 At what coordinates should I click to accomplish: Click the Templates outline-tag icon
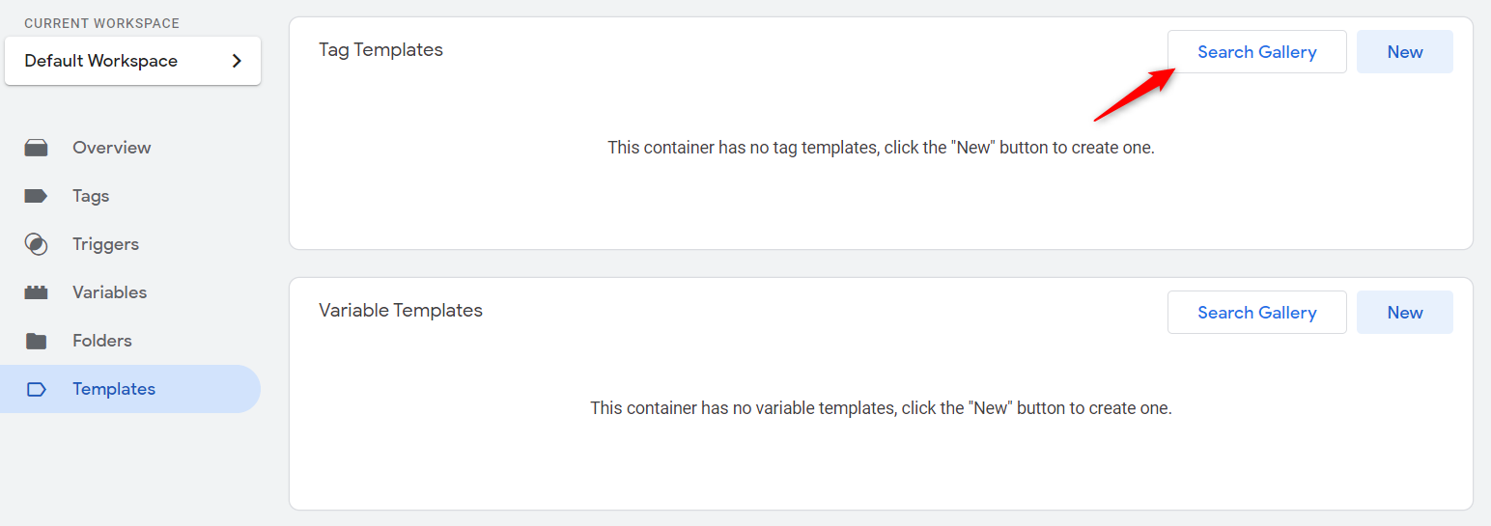tap(36, 389)
